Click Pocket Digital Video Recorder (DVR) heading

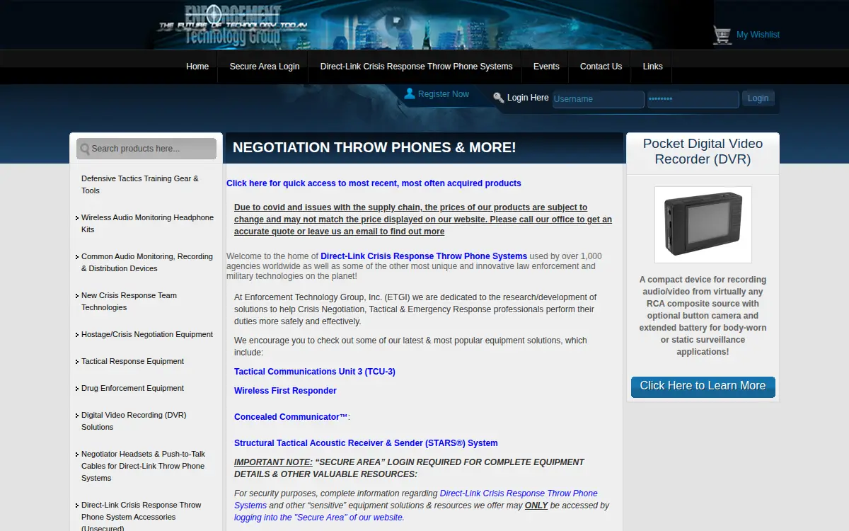pyautogui.click(x=703, y=152)
